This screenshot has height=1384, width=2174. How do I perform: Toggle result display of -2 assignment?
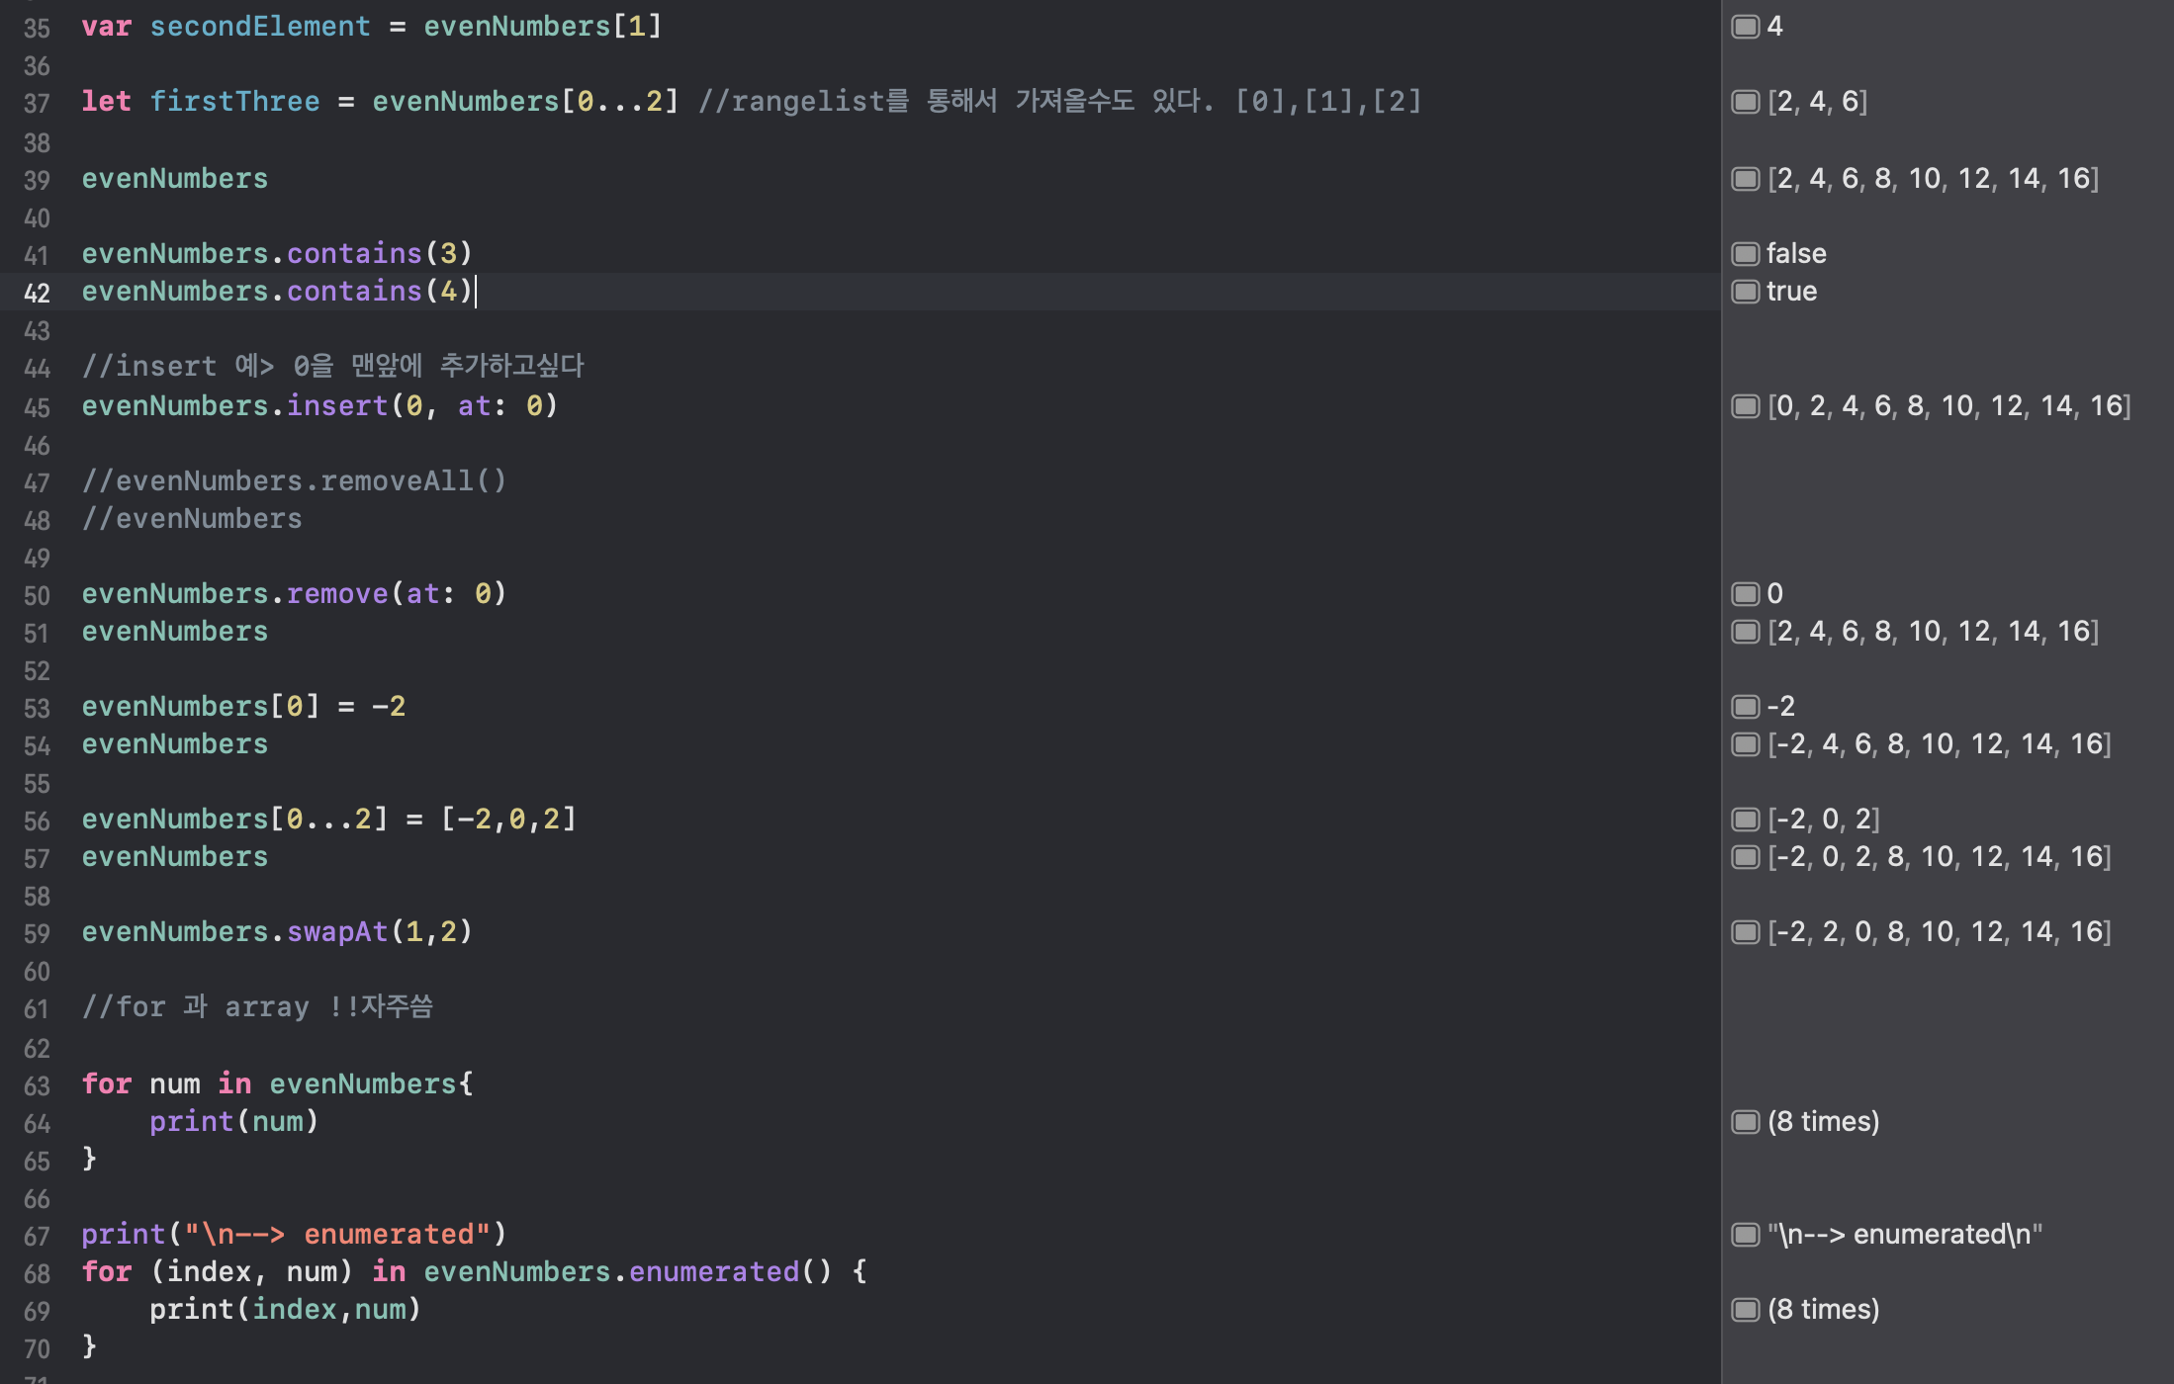click(x=1746, y=707)
